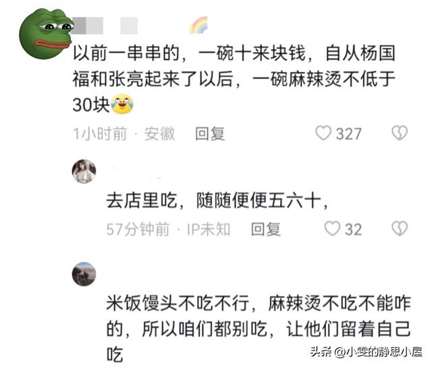Open the girl avatar commenter profile
The image size is (432, 367).
[x=84, y=171]
